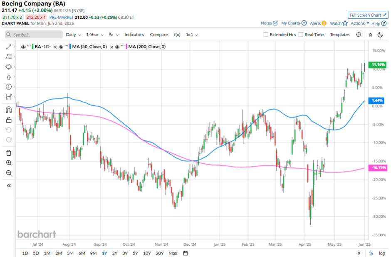The height and width of the screenshot is (257, 391).
Task: Open the 1-Year period dropdown
Action: coord(94,35)
